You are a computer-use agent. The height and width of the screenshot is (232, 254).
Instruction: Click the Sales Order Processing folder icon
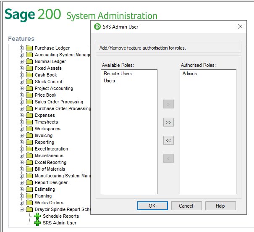(x=29, y=102)
